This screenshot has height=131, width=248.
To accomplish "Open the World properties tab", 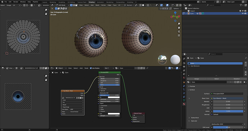I will tap(184, 78).
